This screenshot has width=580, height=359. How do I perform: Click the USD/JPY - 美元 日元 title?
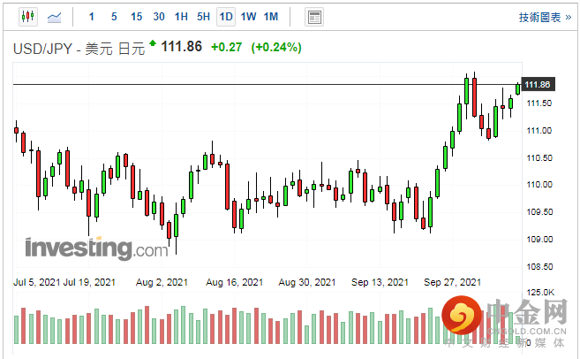[79, 49]
